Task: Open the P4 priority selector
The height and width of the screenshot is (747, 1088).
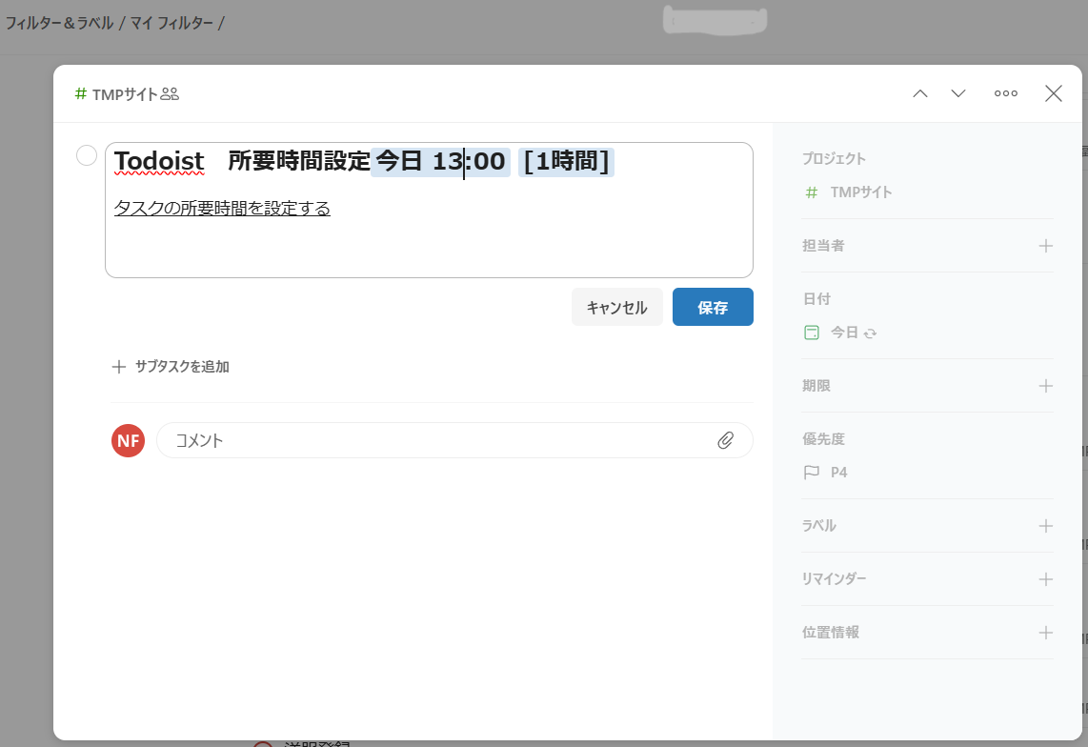Action: coord(827,472)
